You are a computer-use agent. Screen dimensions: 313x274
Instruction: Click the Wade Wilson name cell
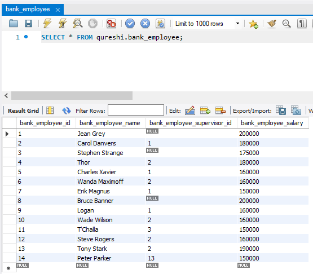(x=111, y=220)
